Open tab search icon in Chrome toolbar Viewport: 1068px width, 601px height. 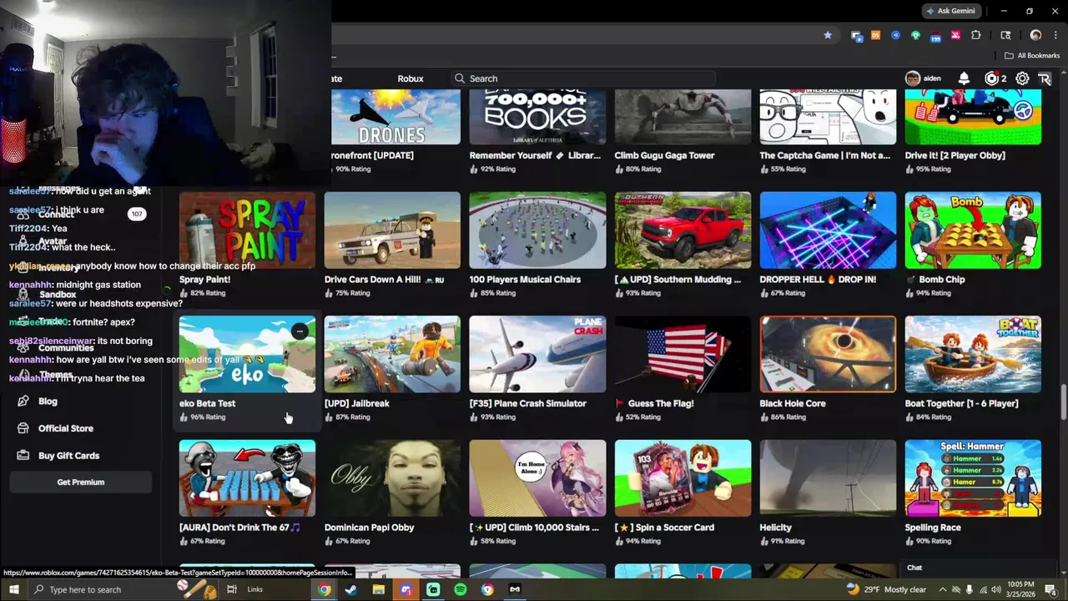1005,35
